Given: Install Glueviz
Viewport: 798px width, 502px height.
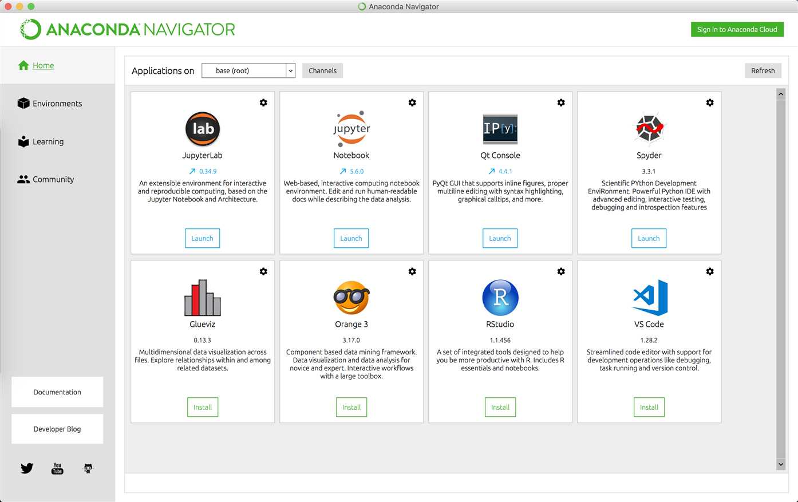Looking at the screenshot, I should point(203,407).
